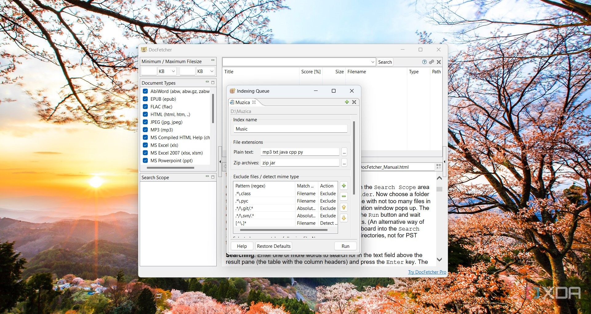Open Zip archives extensions chooser (…) button

point(344,163)
